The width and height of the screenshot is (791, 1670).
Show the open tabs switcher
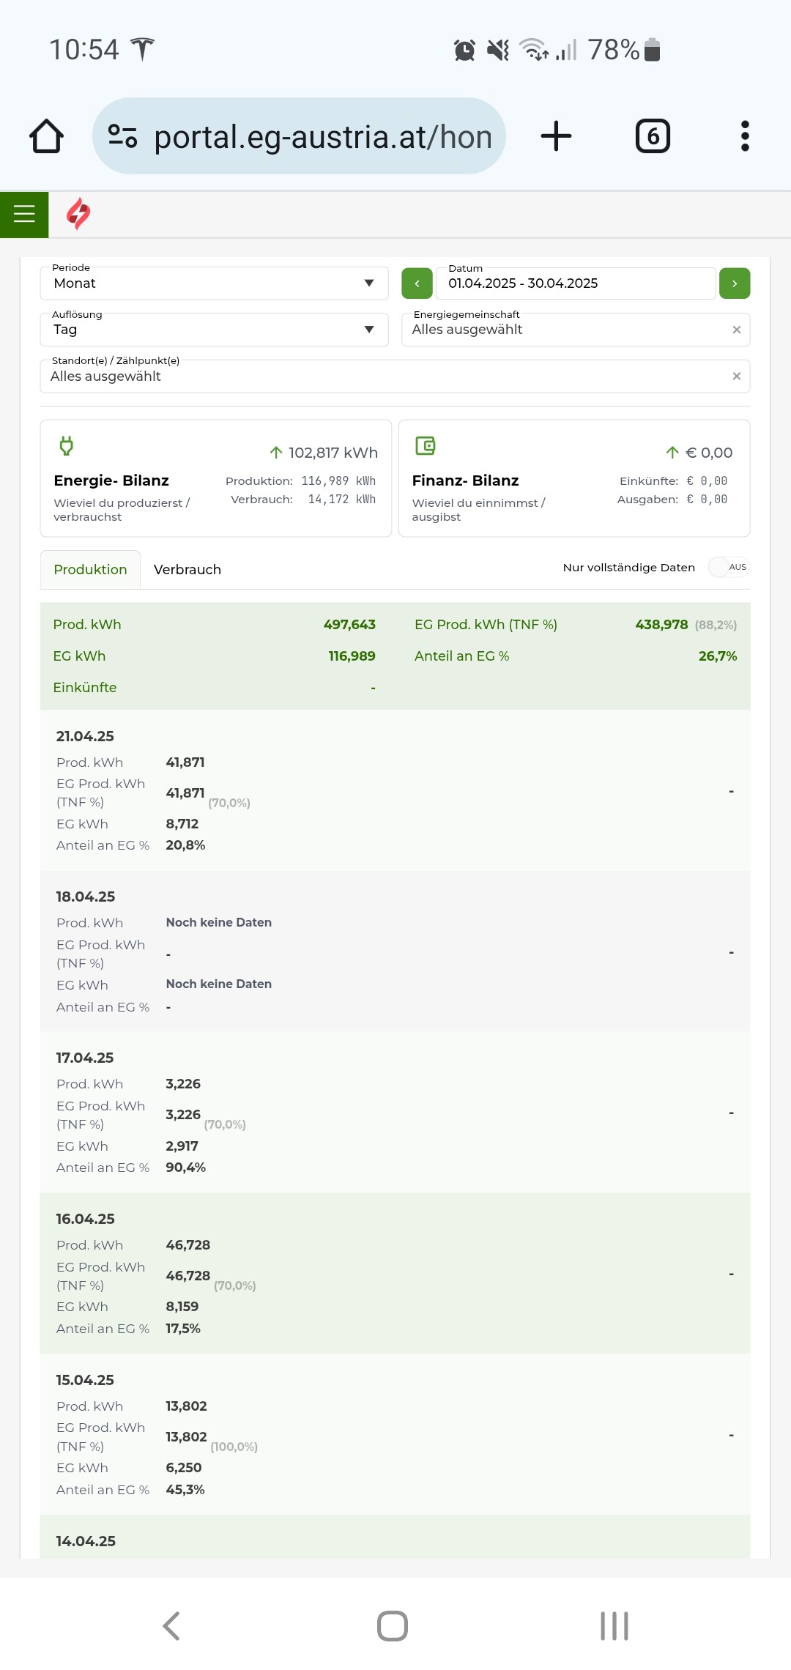pos(652,136)
